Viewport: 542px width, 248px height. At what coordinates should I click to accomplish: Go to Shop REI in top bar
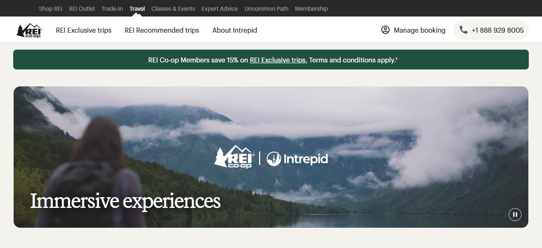[50, 9]
